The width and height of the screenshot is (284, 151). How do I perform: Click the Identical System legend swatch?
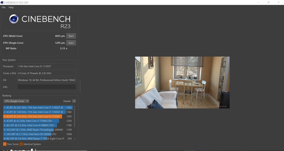tap(21, 144)
